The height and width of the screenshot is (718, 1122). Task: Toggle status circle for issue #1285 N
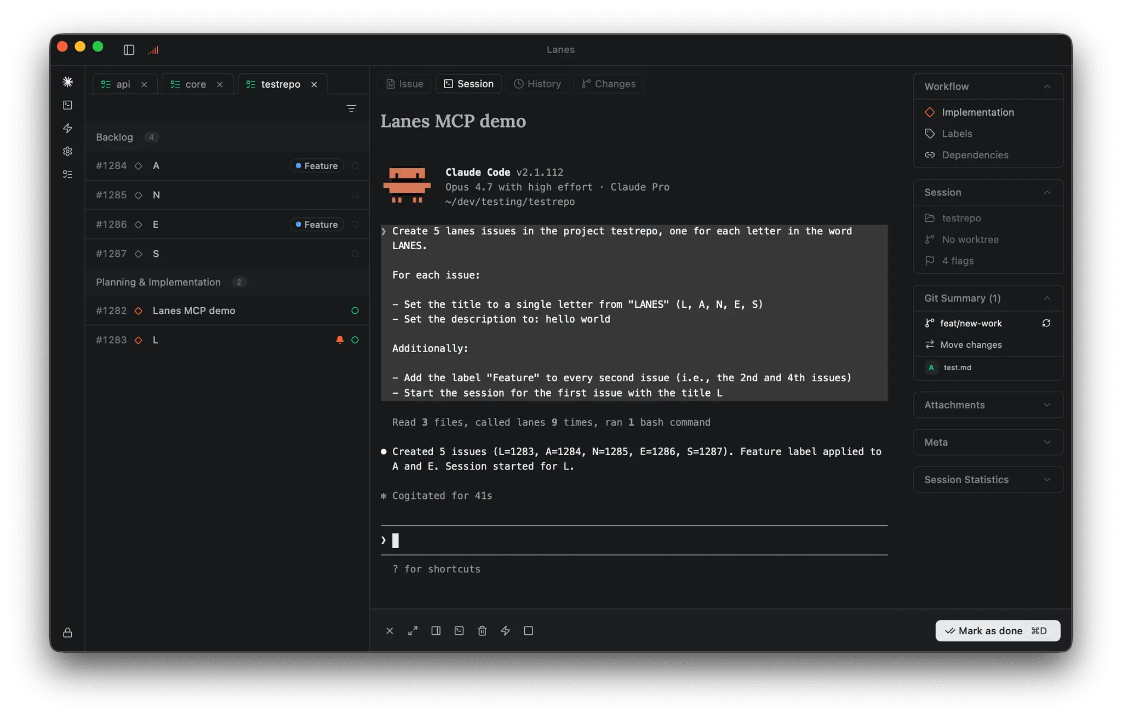355,195
